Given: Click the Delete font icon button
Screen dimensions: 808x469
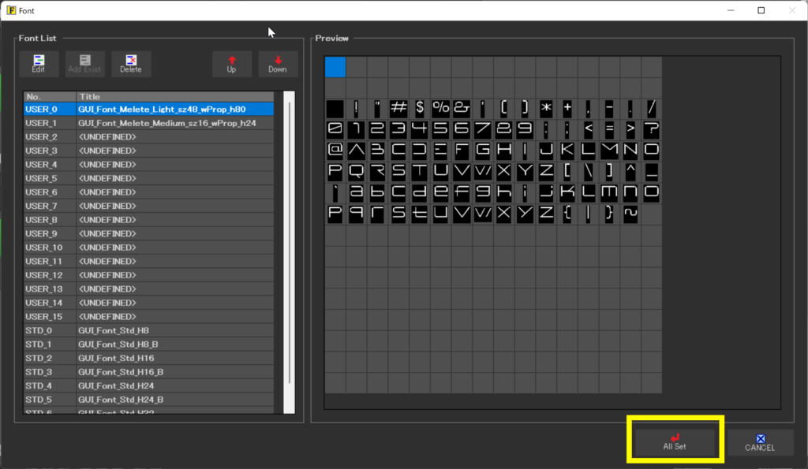Looking at the screenshot, I should [131, 64].
